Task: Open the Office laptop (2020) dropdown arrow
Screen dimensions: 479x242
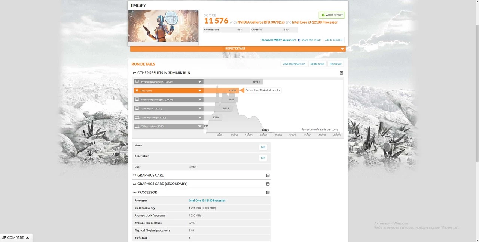Action: click(x=200, y=126)
